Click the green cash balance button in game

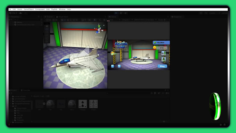pos(161,43)
